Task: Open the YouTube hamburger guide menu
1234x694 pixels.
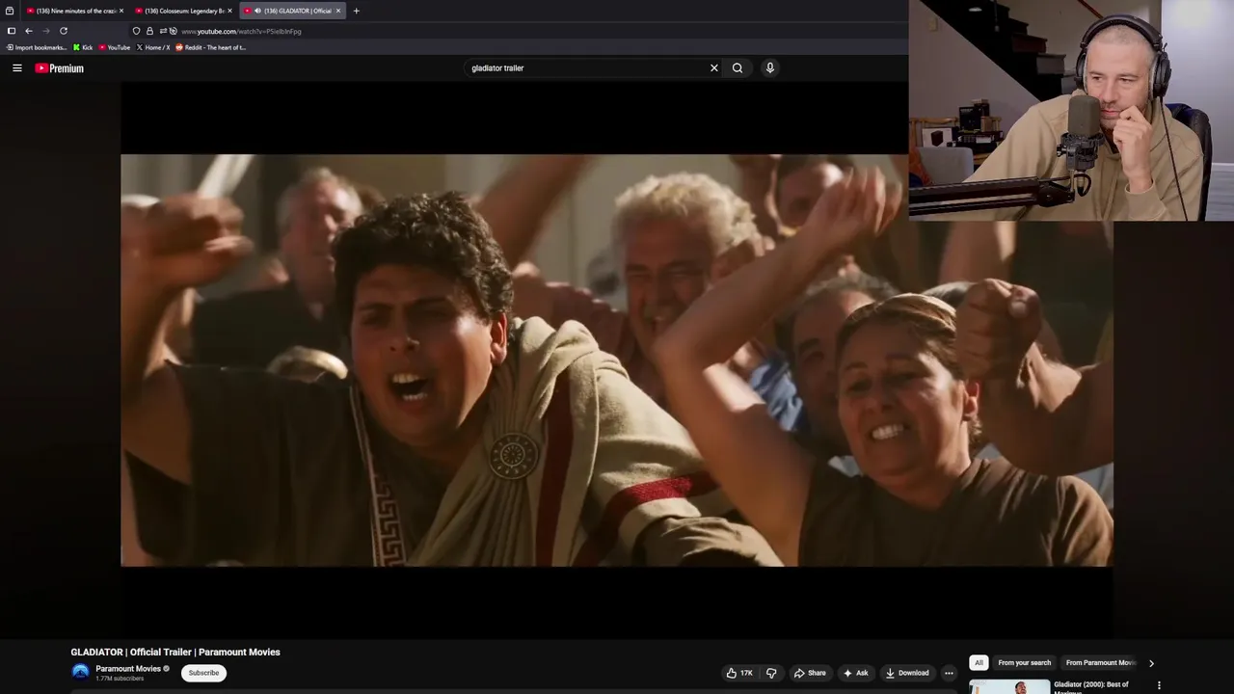Action: click(17, 68)
